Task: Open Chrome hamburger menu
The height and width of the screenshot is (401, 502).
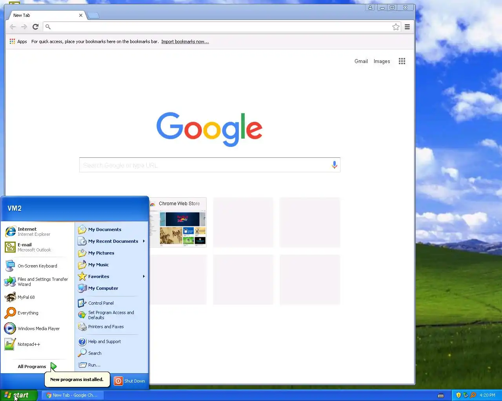Action: click(407, 27)
